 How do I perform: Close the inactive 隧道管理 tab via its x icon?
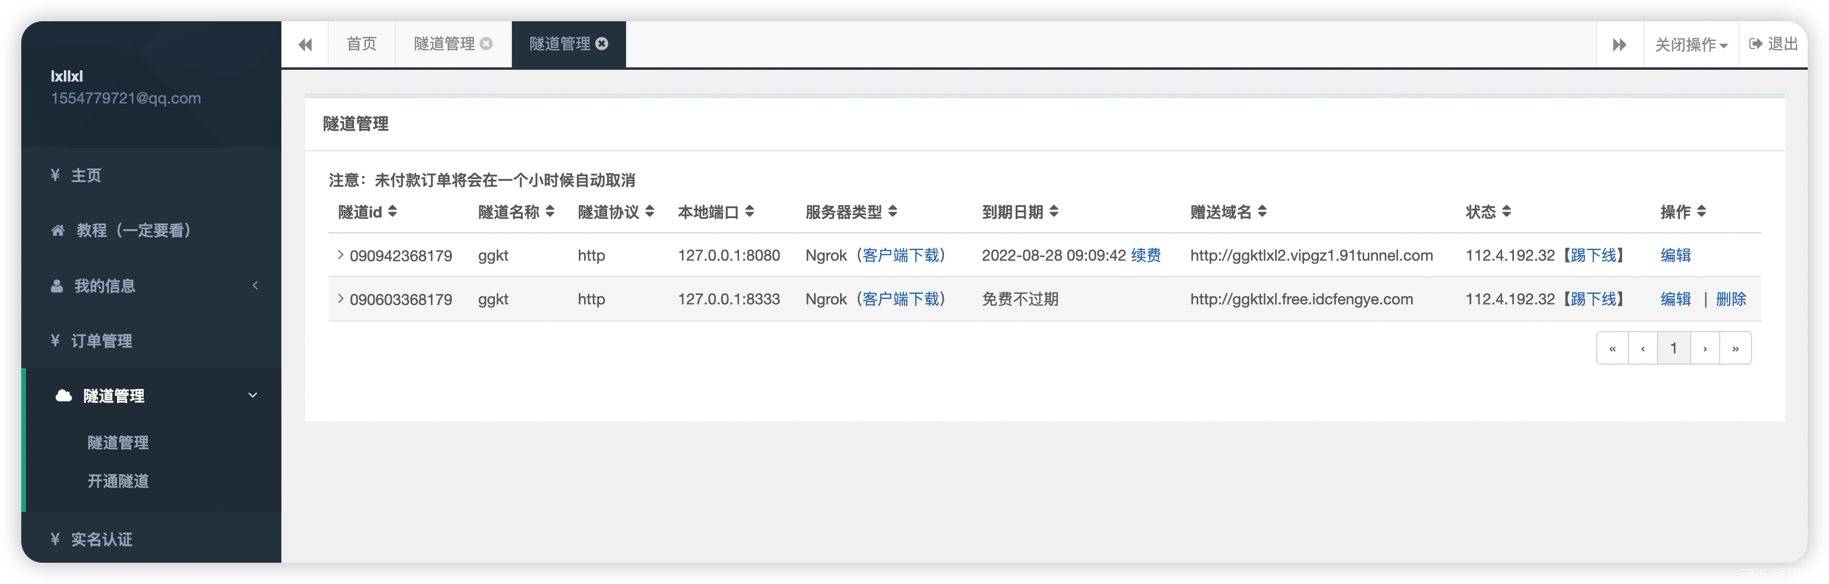(x=487, y=44)
